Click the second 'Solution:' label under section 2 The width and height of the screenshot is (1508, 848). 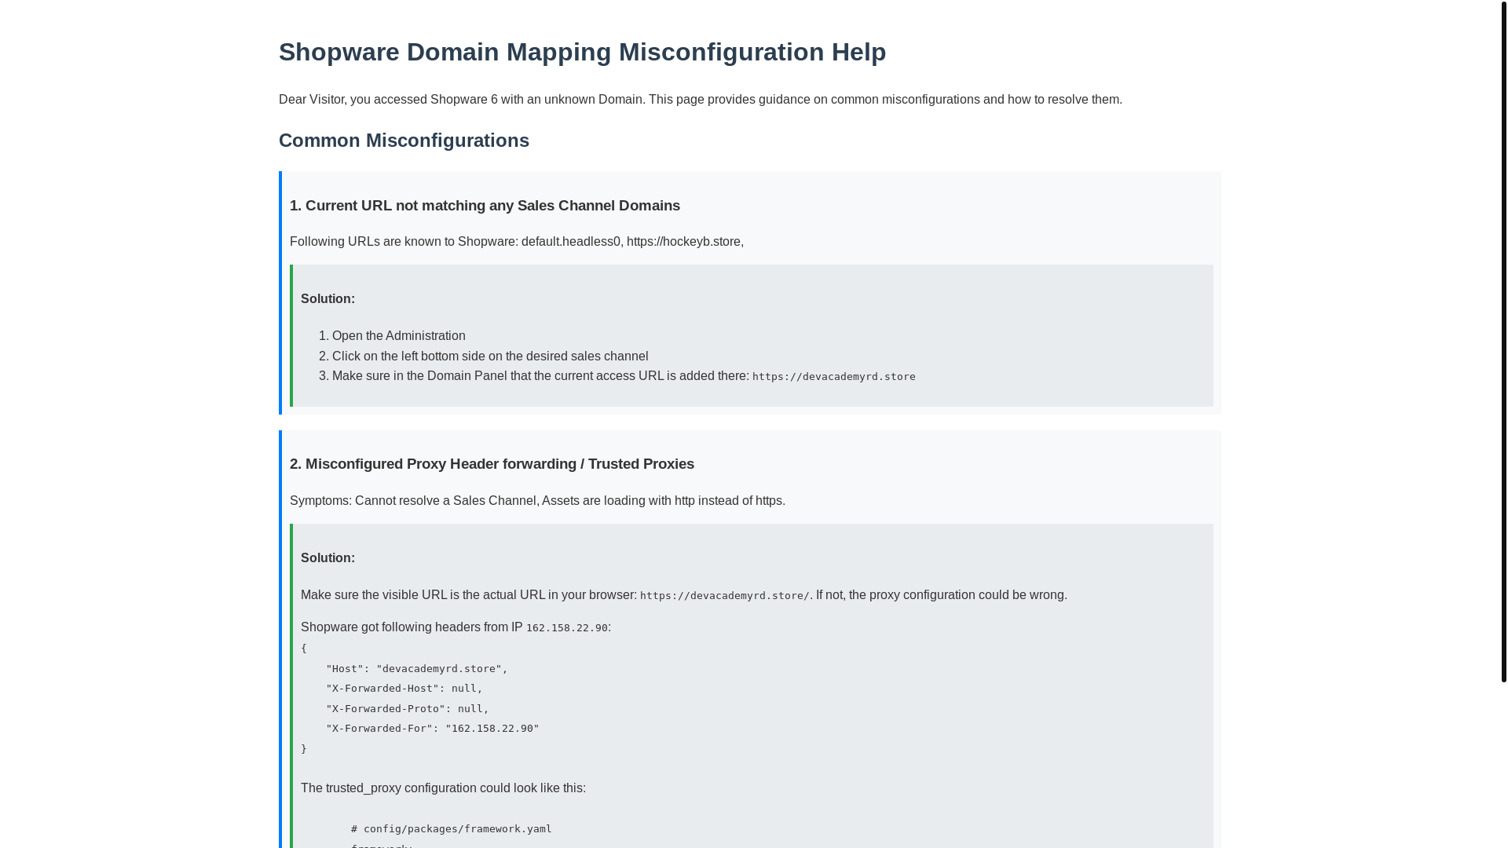328,558
